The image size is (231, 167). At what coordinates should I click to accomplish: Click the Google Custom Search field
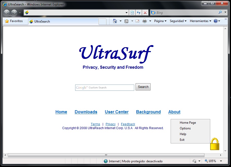pos(105,88)
